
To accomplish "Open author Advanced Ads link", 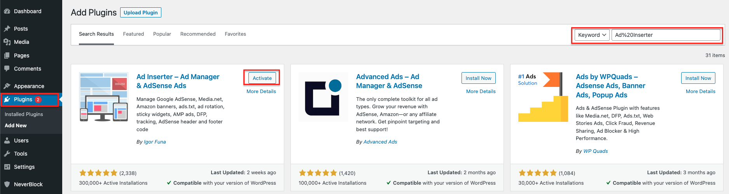I will click(x=380, y=142).
